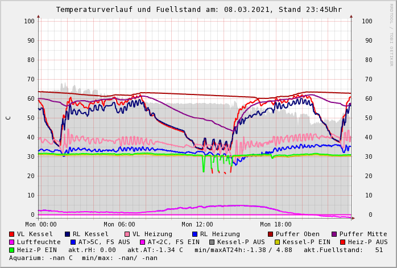Click the RRDTOOL / TOBI OETIKER watermark
Screen dimensions: 397x268
click(x=391, y=34)
